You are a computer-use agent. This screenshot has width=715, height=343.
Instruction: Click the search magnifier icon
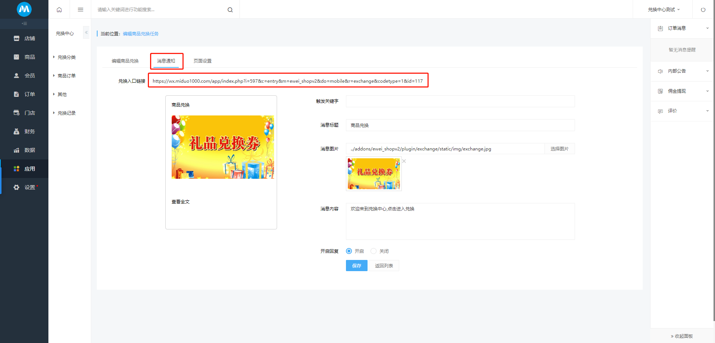point(230,10)
